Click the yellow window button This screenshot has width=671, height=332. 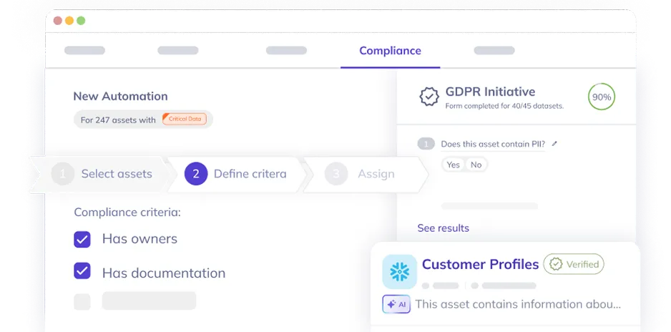(x=69, y=21)
